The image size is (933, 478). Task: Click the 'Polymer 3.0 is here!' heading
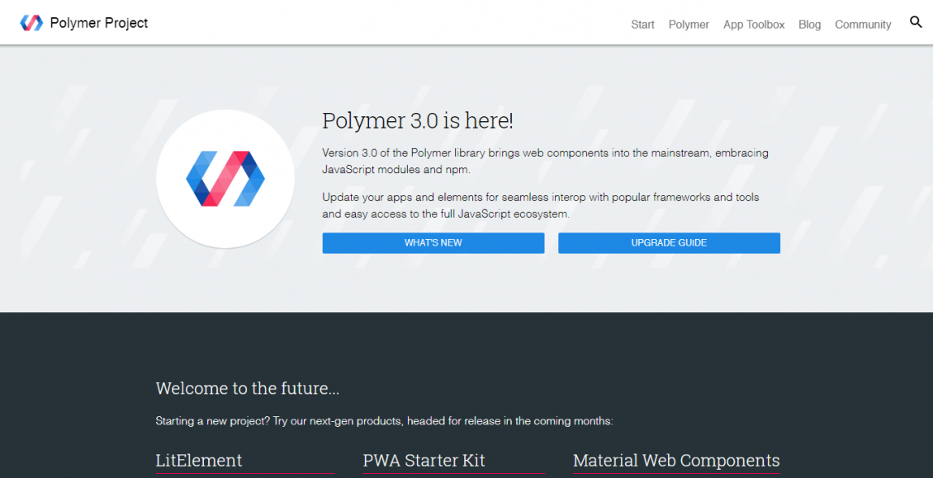pos(417,120)
